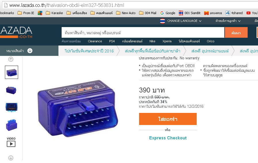Open the YouTube bookmark icon

[x=248, y=13]
